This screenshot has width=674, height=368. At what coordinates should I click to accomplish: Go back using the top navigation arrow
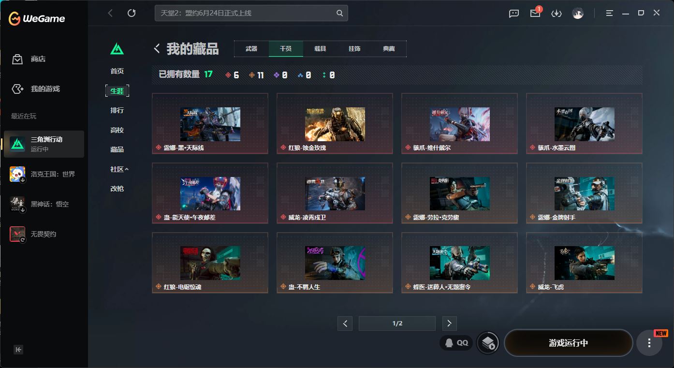[110, 13]
